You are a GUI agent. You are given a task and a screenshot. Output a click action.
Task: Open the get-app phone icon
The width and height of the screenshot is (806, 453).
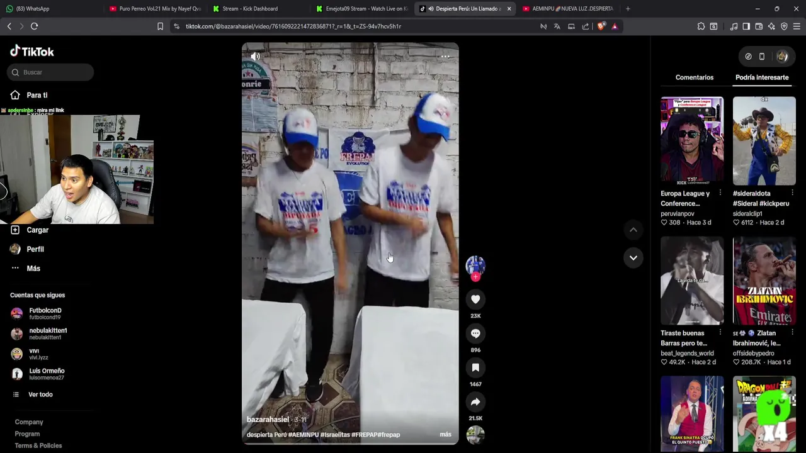(762, 57)
